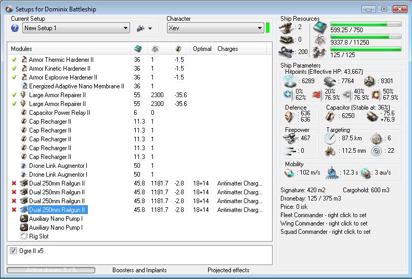Click the first Cap Recharger II icon
Image resolution: width=412 pixels, height=279 pixels.
click(24, 122)
